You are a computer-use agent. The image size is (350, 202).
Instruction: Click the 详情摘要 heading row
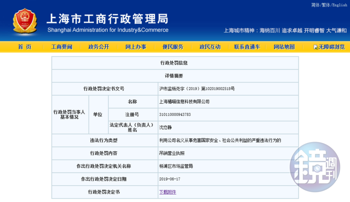[175, 76]
